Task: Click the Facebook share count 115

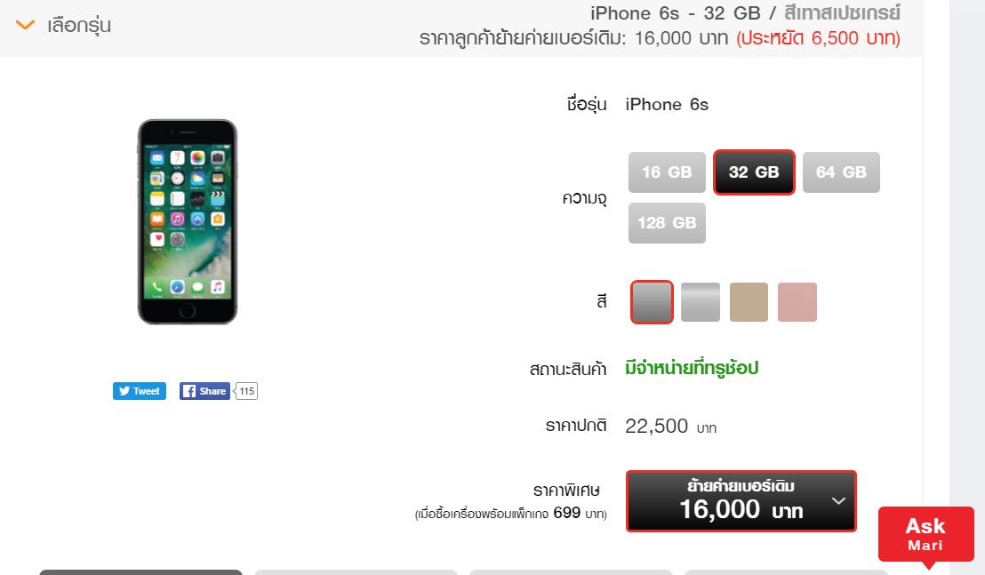Action: pos(247,391)
